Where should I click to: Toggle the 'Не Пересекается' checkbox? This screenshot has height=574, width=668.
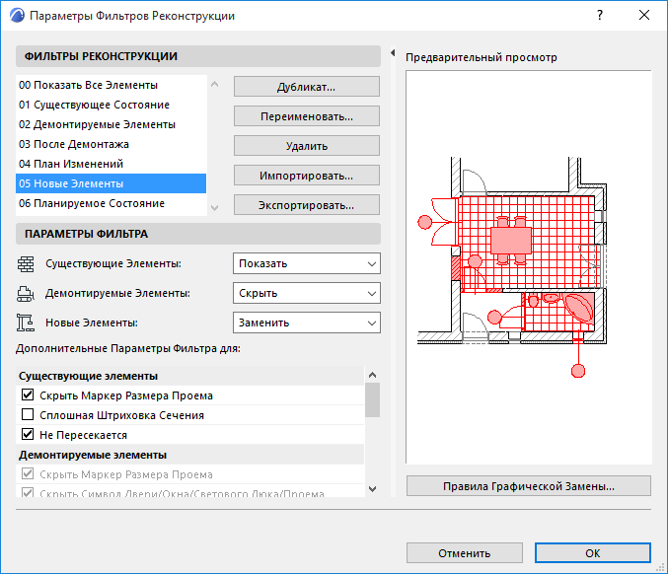28,434
